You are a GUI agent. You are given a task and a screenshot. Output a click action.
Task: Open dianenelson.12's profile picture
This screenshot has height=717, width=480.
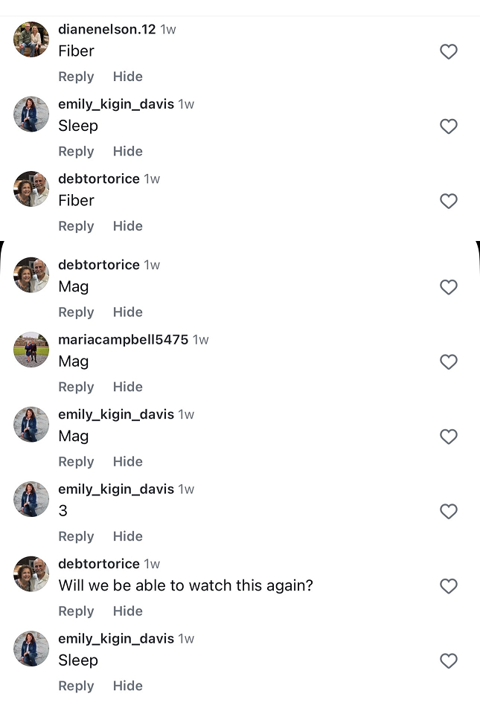tap(31, 39)
